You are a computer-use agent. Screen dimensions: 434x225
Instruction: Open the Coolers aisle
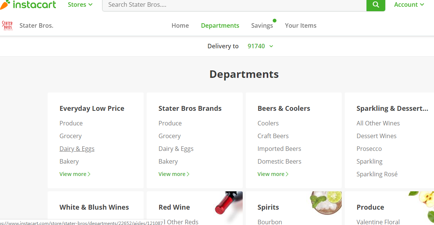(268, 123)
